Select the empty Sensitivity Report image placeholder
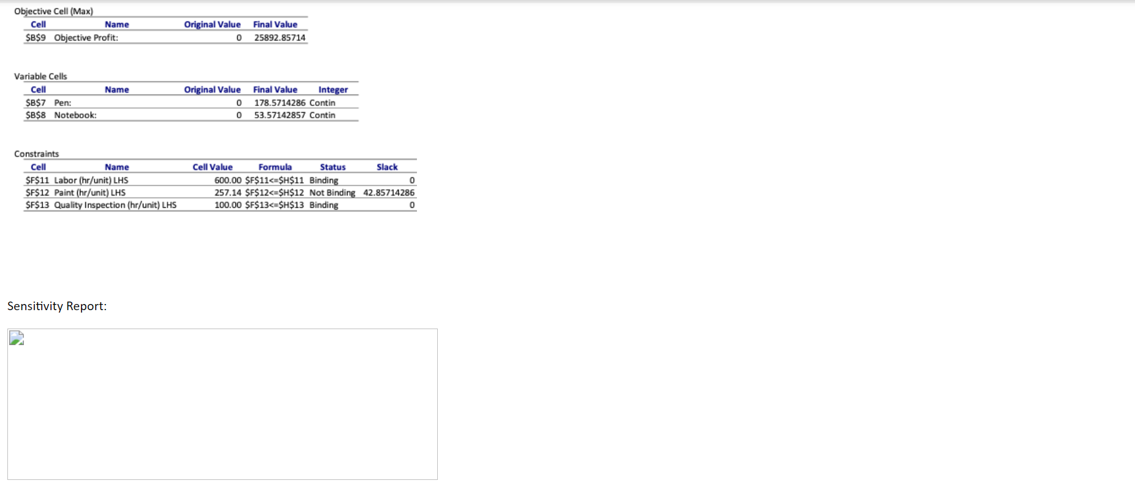Image resolution: width=1135 pixels, height=502 pixels. (x=223, y=404)
